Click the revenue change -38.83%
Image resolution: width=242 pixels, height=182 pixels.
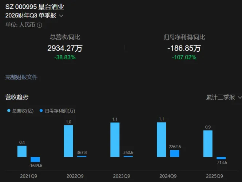pyautogui.click(x=65, y=58)
